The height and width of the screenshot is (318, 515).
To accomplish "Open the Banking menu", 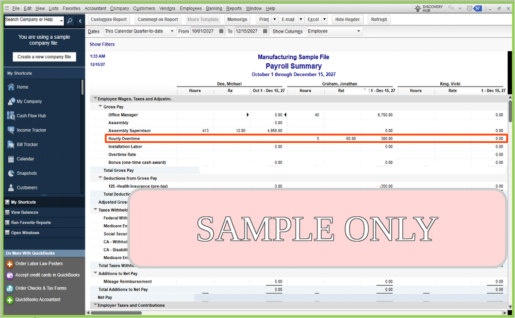I will [x=214, y=9].
